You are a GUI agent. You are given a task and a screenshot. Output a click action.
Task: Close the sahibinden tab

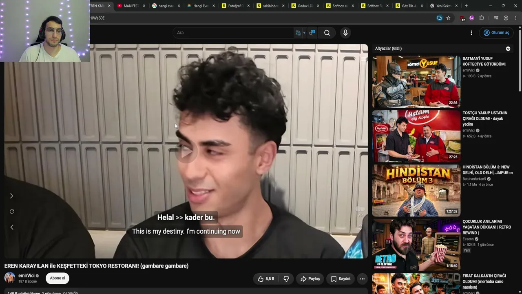pyautogui.click(x=283, y=6)
